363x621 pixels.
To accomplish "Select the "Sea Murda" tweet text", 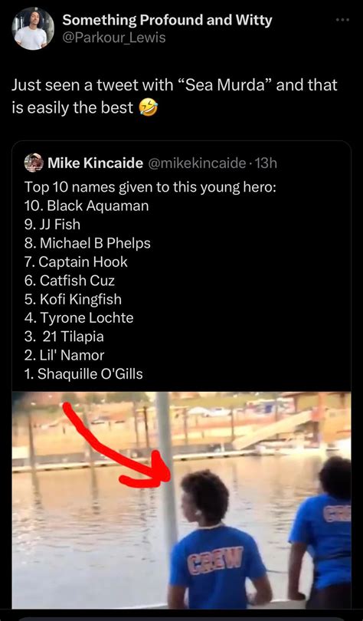I will pyautogui.click(x=175, y=97).
